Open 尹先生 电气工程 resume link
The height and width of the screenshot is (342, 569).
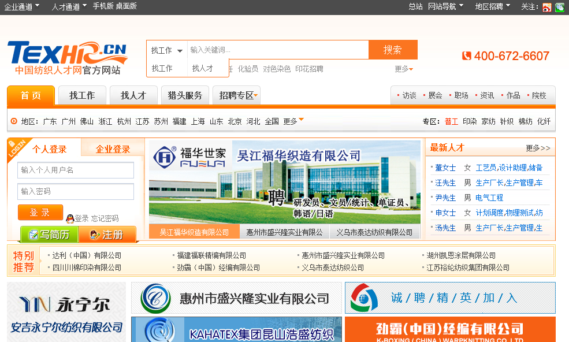[x=489, y=198]
